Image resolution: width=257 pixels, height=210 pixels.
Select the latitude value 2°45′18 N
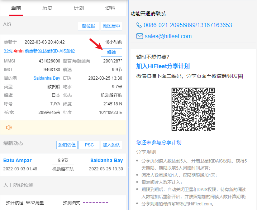(x=113, y=104)
